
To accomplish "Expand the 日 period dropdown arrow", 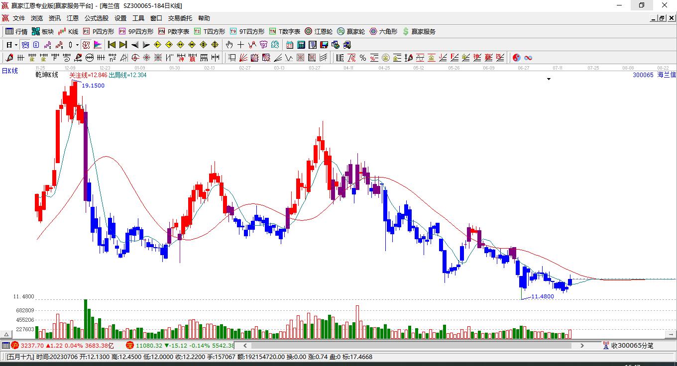I will (x=16, y=45).
